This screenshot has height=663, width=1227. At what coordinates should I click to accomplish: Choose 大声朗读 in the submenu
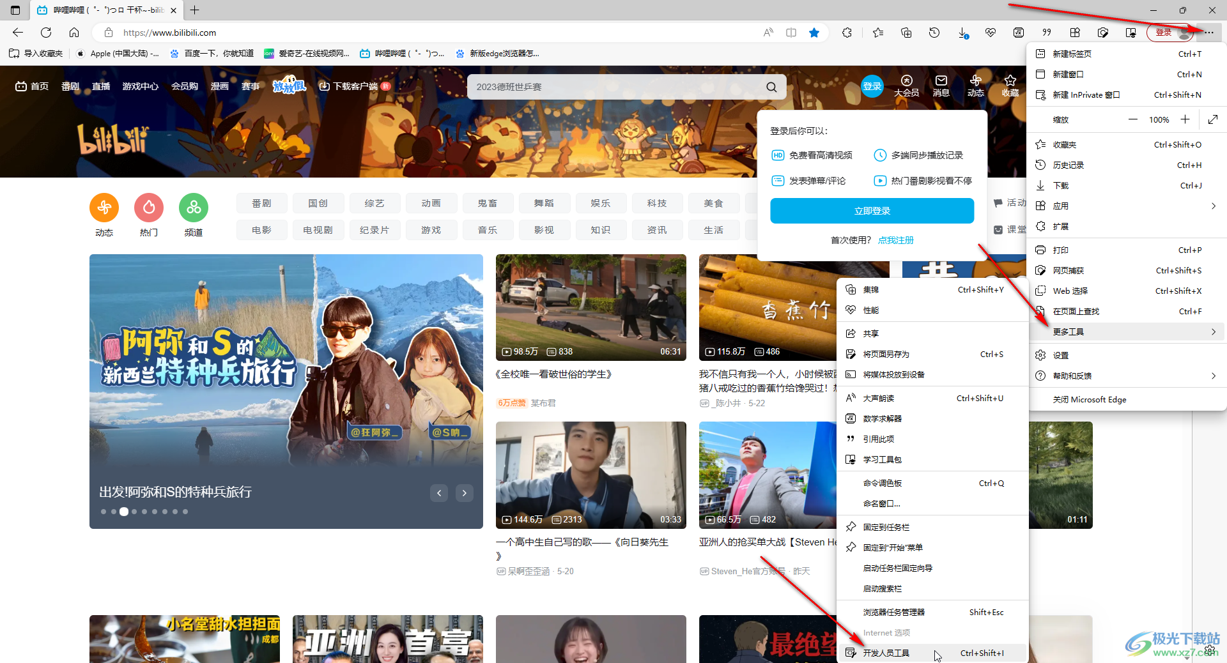932,398
